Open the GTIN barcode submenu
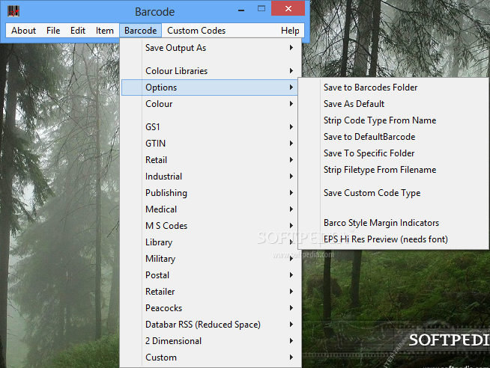 209,144
